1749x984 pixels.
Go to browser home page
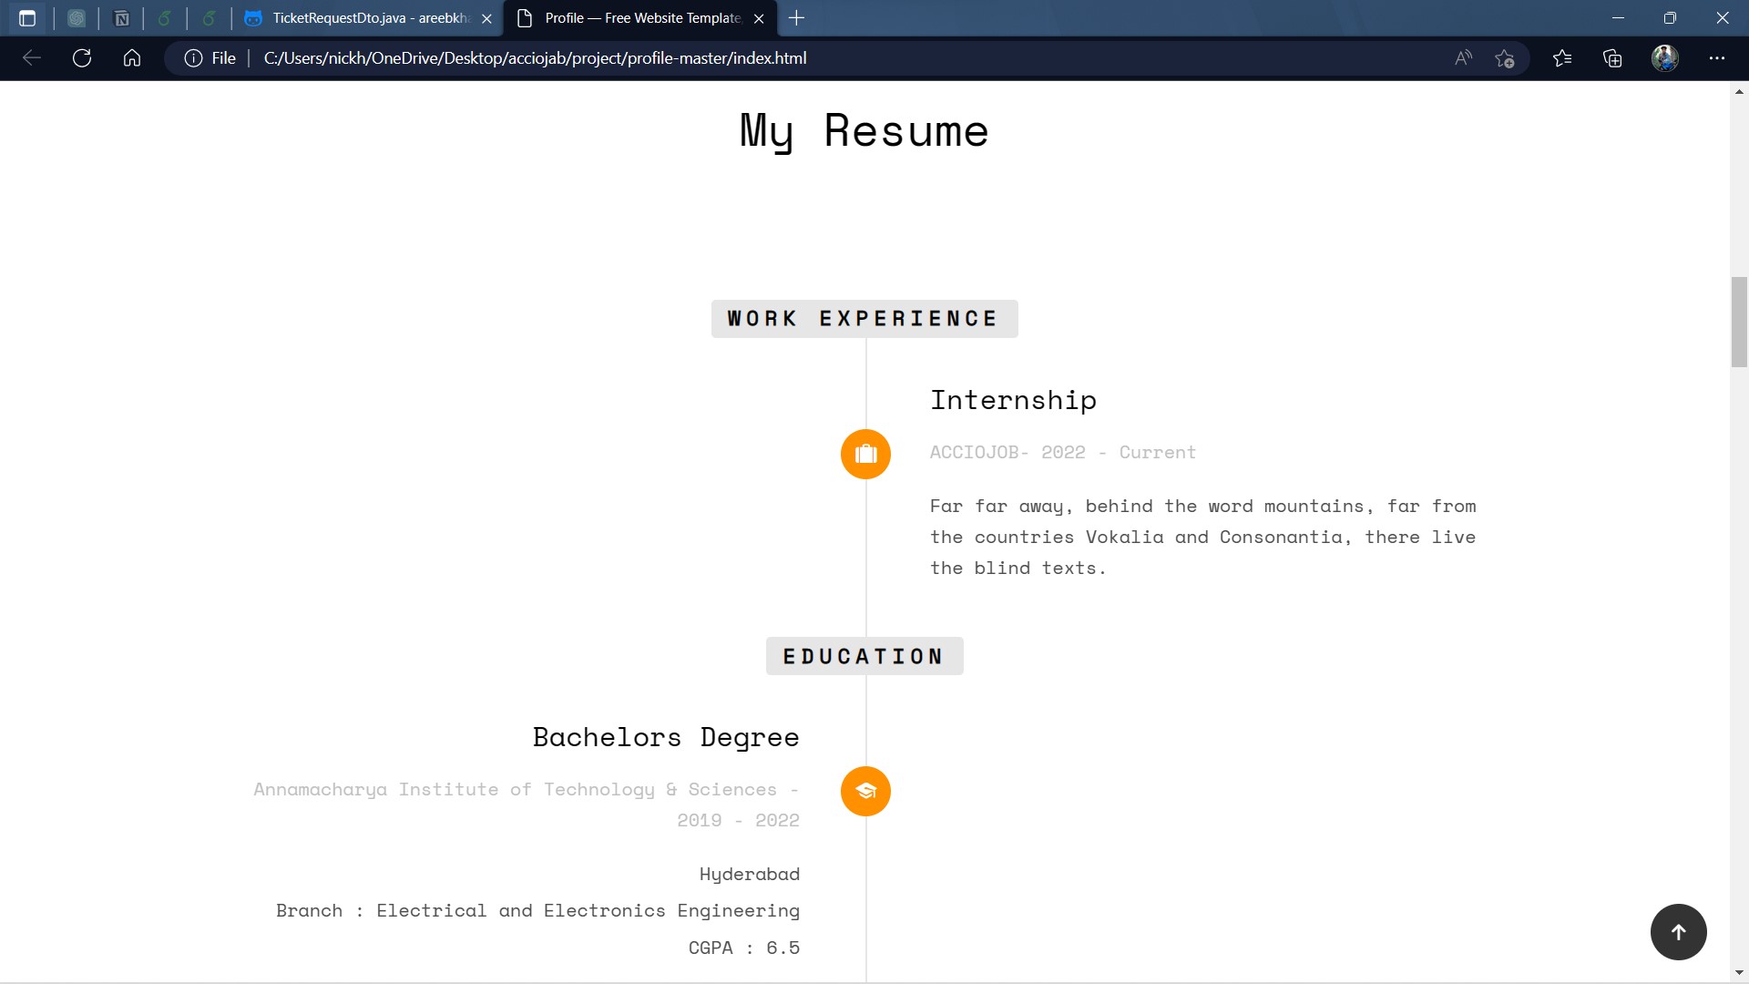(x=132, y=58)
